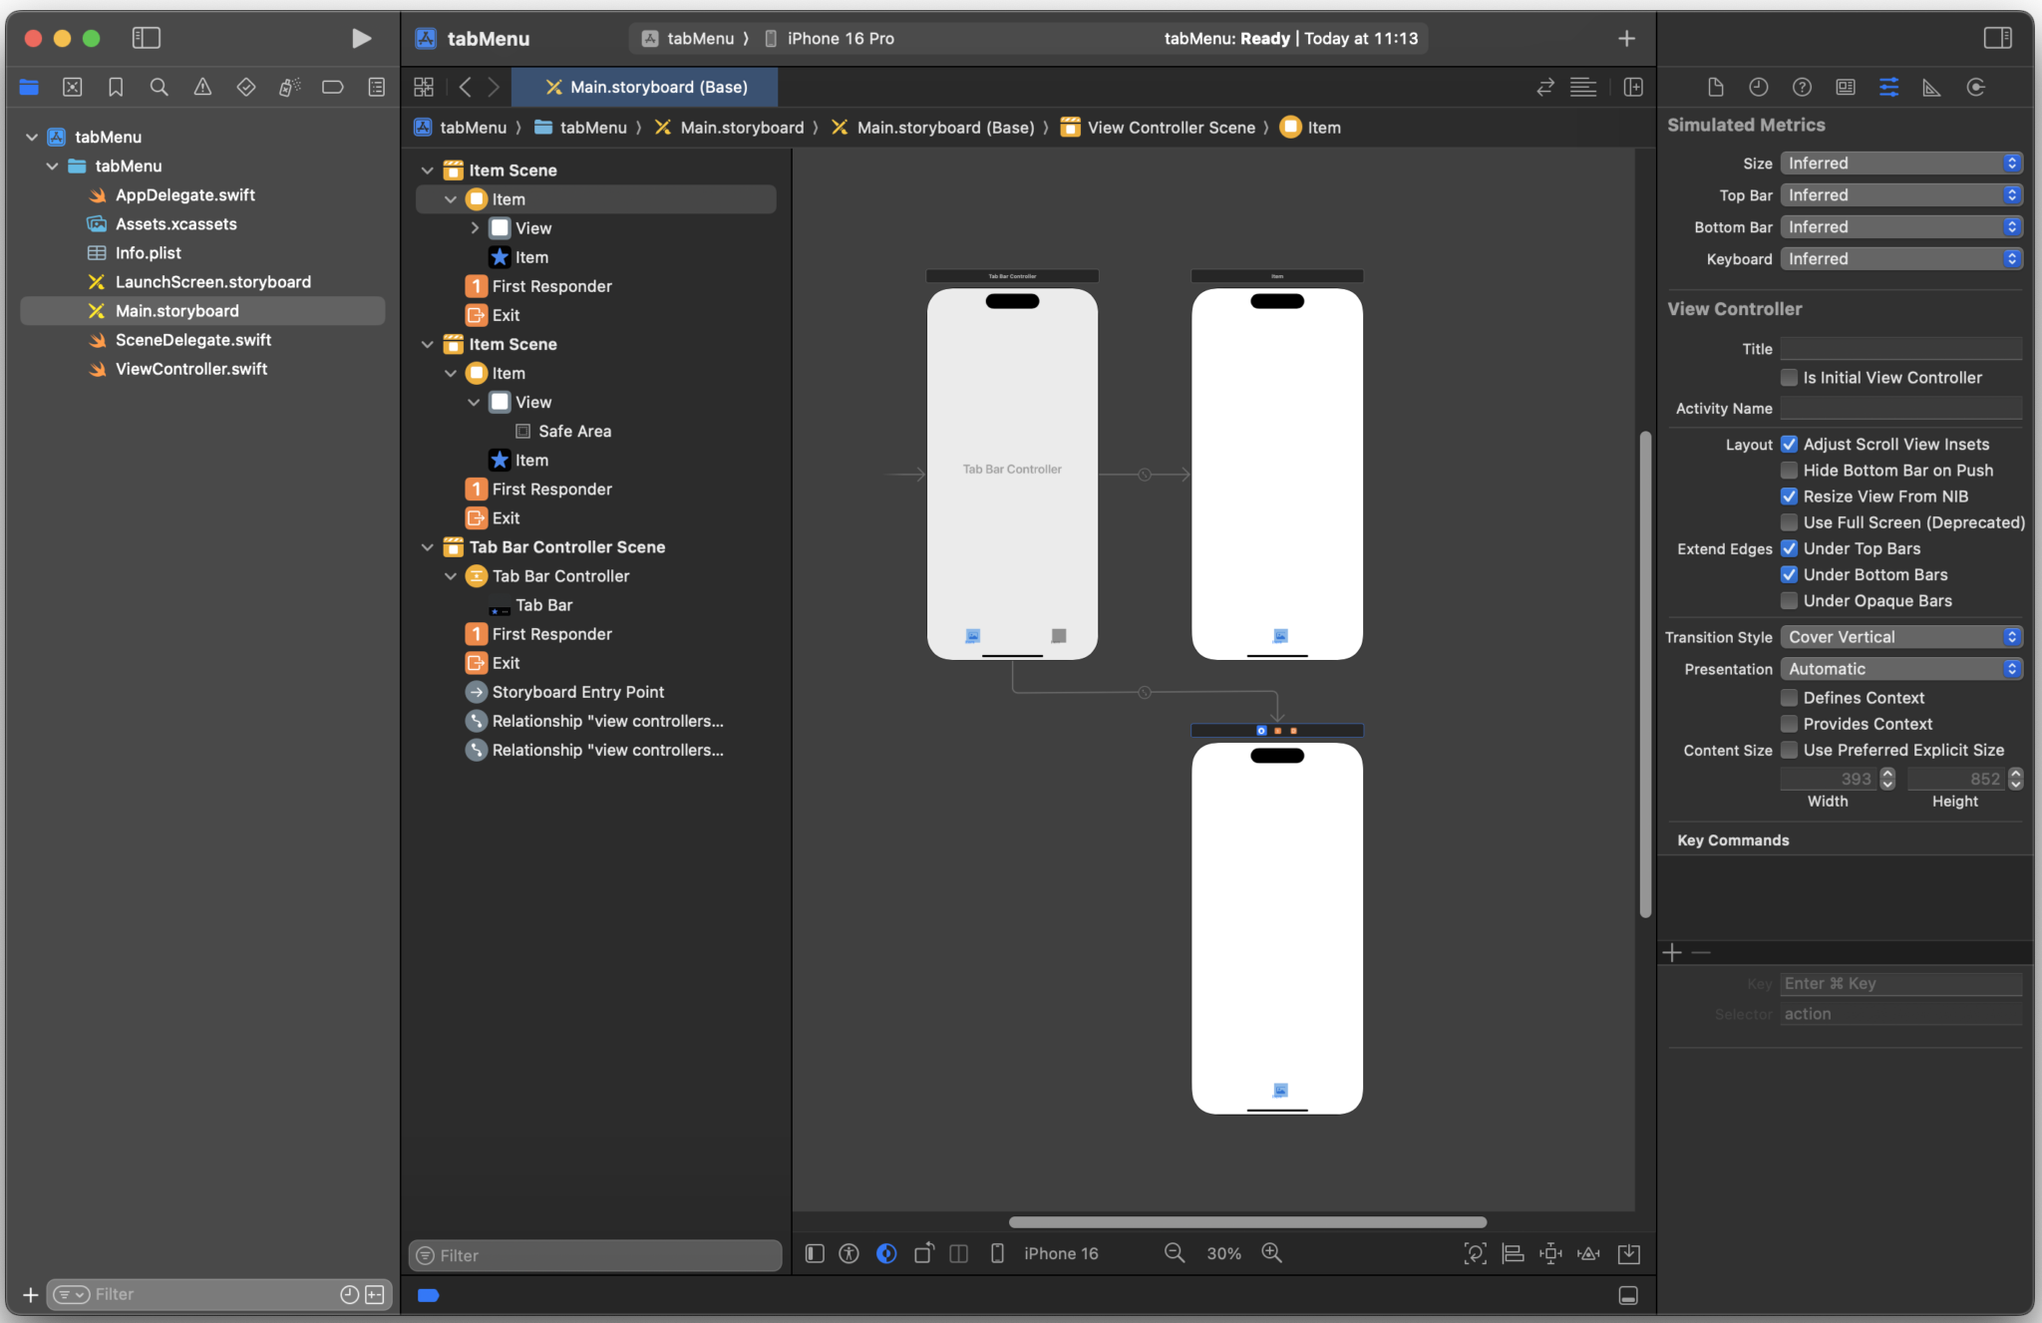The height and width of the screenshot is (1323, 2042).
Task: Open the Find navigator magnifier
Action: (160, 87)
